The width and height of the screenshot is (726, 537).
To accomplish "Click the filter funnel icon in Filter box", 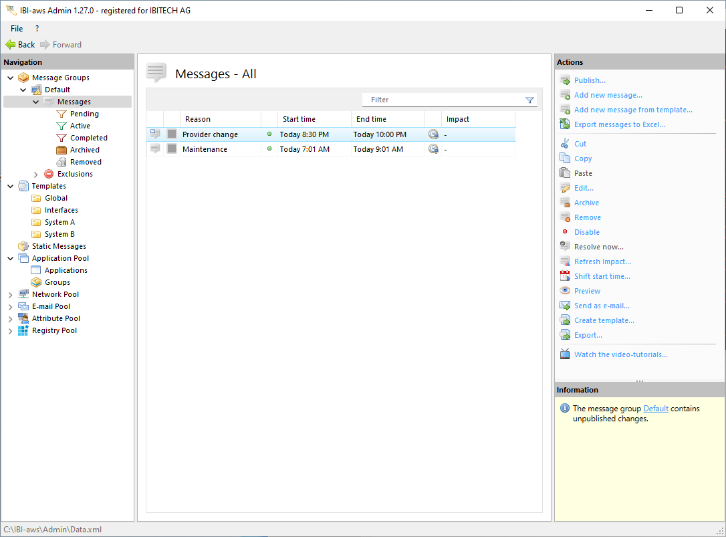I will 529,100.
